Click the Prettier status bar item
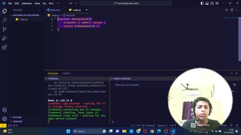The height and width of the screenshot is (135, 241). [x=223, y=125]
